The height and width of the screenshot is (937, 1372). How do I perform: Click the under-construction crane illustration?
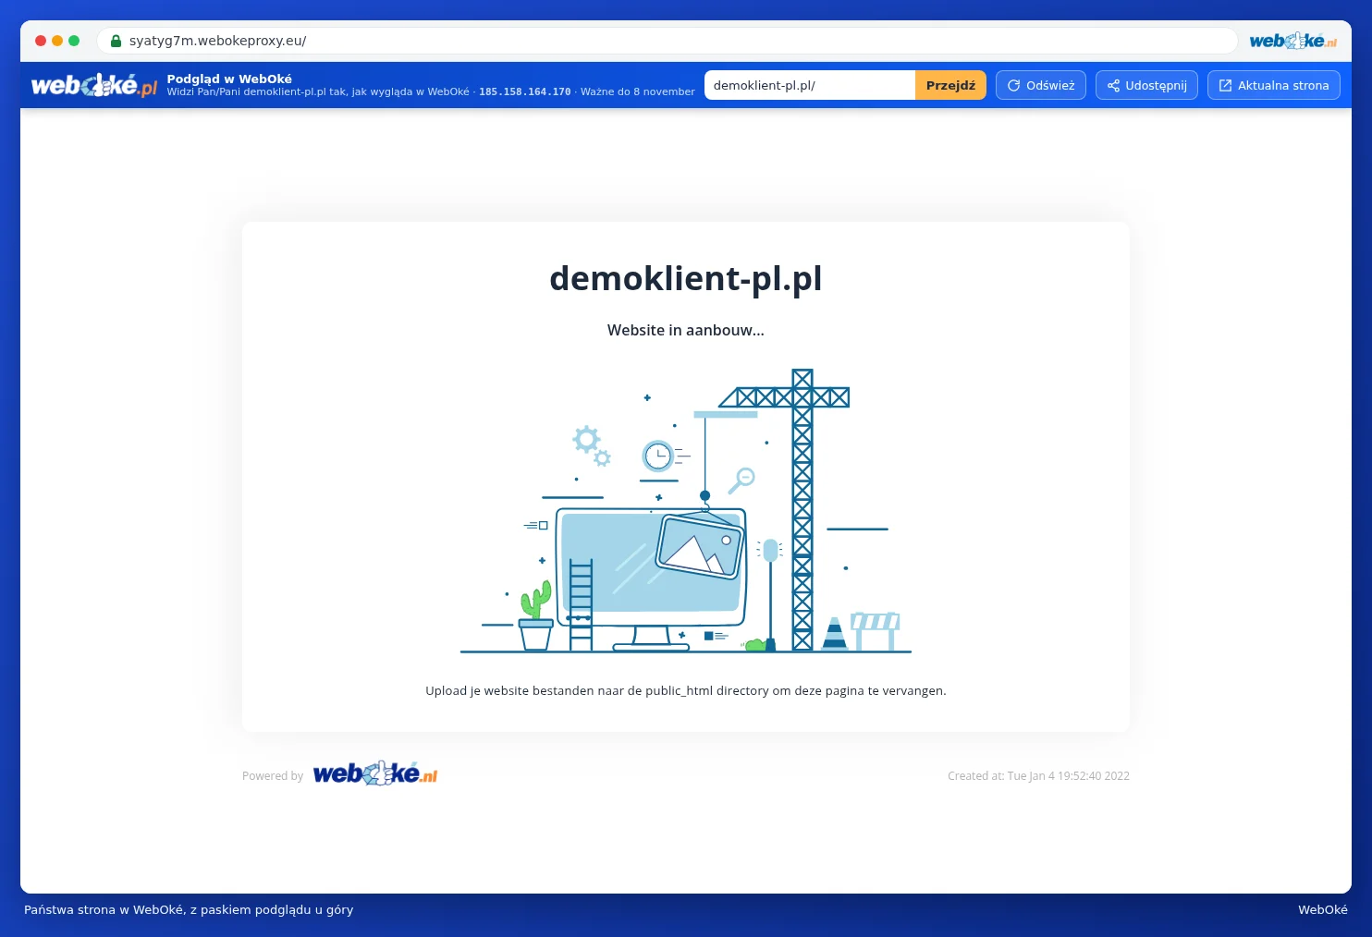(x=686, y=511)
